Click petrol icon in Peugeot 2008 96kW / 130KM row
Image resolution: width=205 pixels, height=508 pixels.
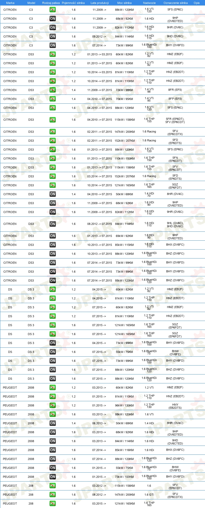53,405
